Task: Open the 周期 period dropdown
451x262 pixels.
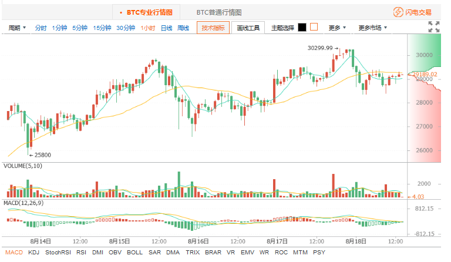Action: click(x=17, y=28)
